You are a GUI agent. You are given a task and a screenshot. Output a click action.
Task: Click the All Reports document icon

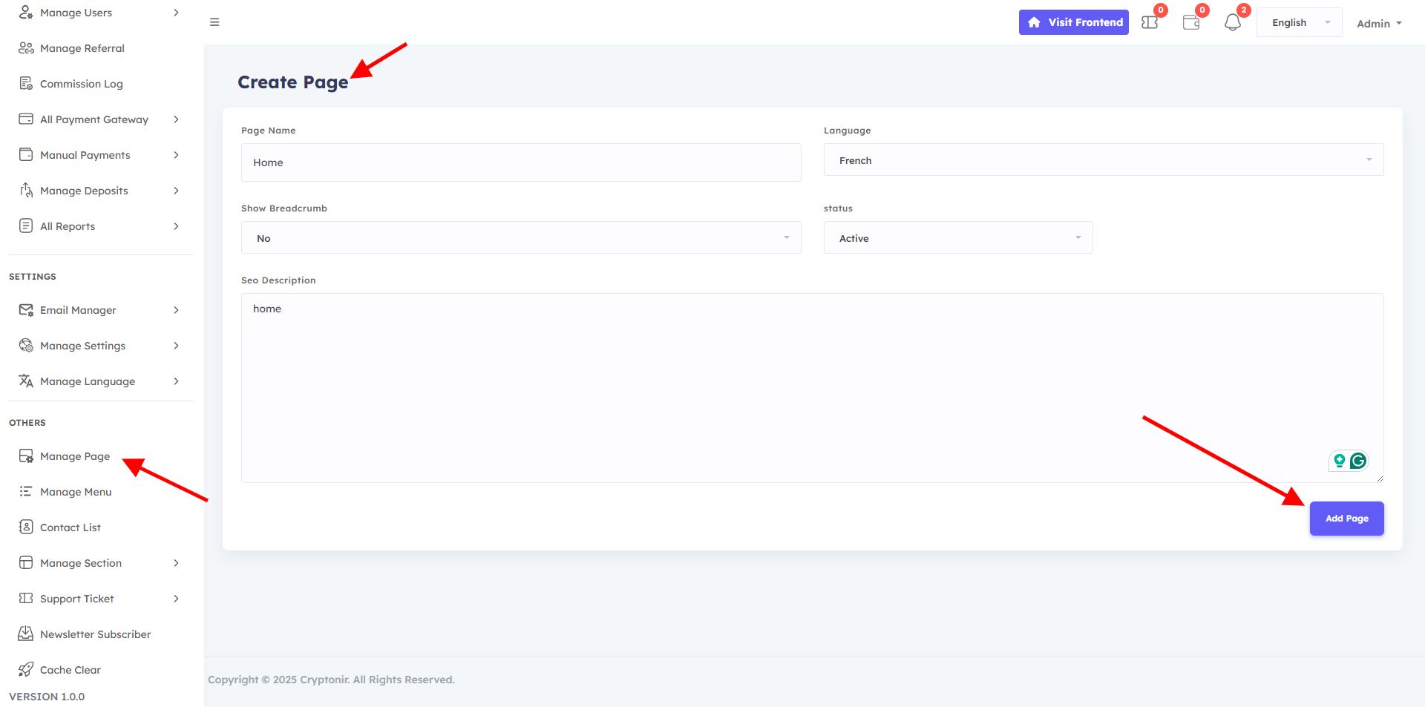[x=26, y=226]
